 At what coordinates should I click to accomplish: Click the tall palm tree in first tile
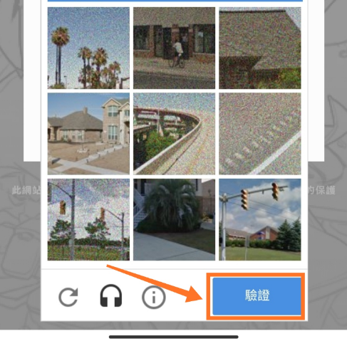[59, 56]
